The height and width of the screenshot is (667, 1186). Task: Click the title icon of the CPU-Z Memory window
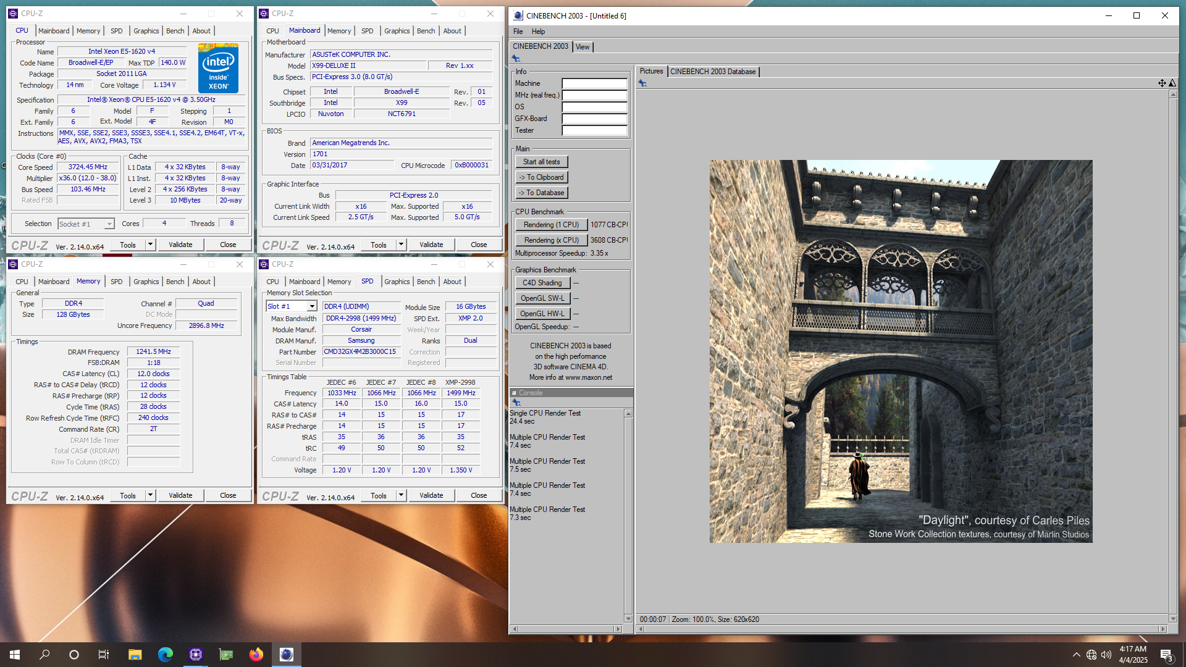click(13, 264)
